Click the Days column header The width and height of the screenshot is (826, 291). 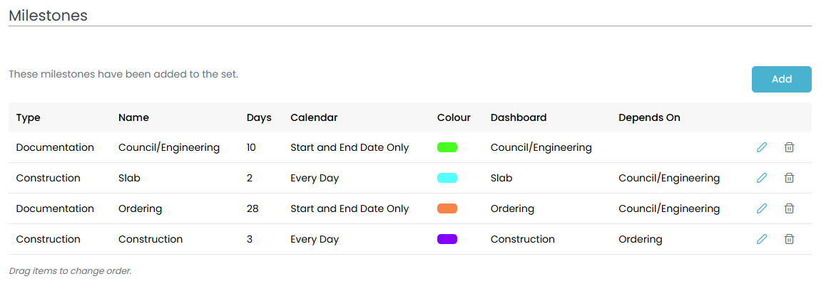click(259, 117)
